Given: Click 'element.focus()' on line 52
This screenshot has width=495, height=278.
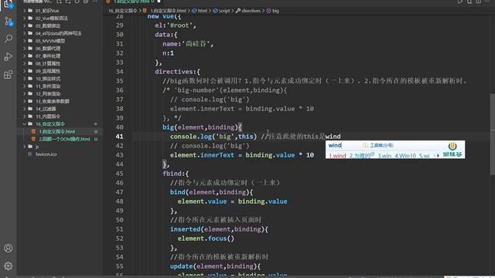Looking at the screenshot, I should (x=206, y=239).
